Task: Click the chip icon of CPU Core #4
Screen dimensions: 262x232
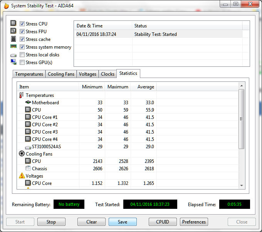Action: pyautogui.click(x=28, y=139)
